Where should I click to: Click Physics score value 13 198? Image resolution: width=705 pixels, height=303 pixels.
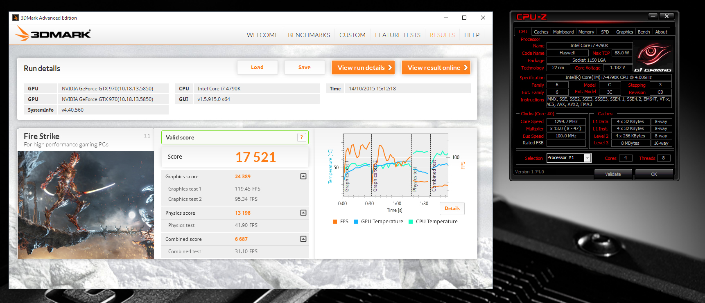click(243, 213)
